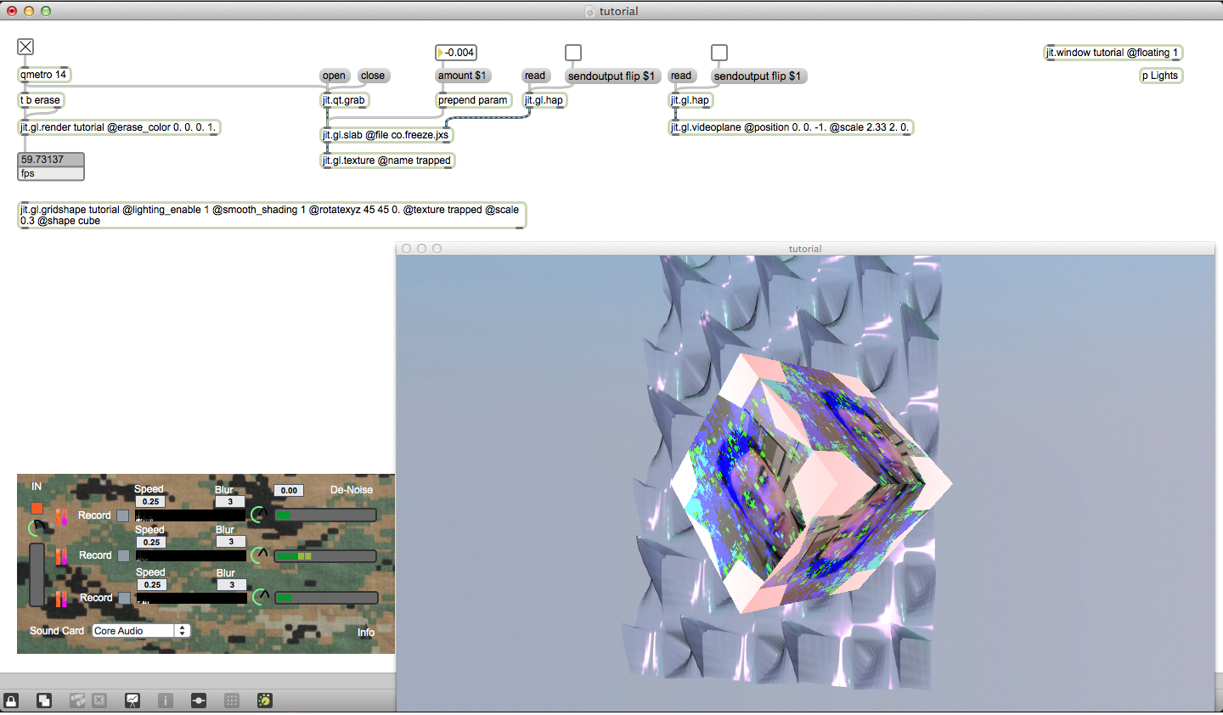Enable the toggle above the second sendoutput flip $1
This screenshot has height=715, width=1223.
point(719,53)
